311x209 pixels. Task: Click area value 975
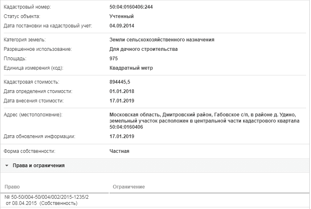pyautogui.click(x=114, y=59)
